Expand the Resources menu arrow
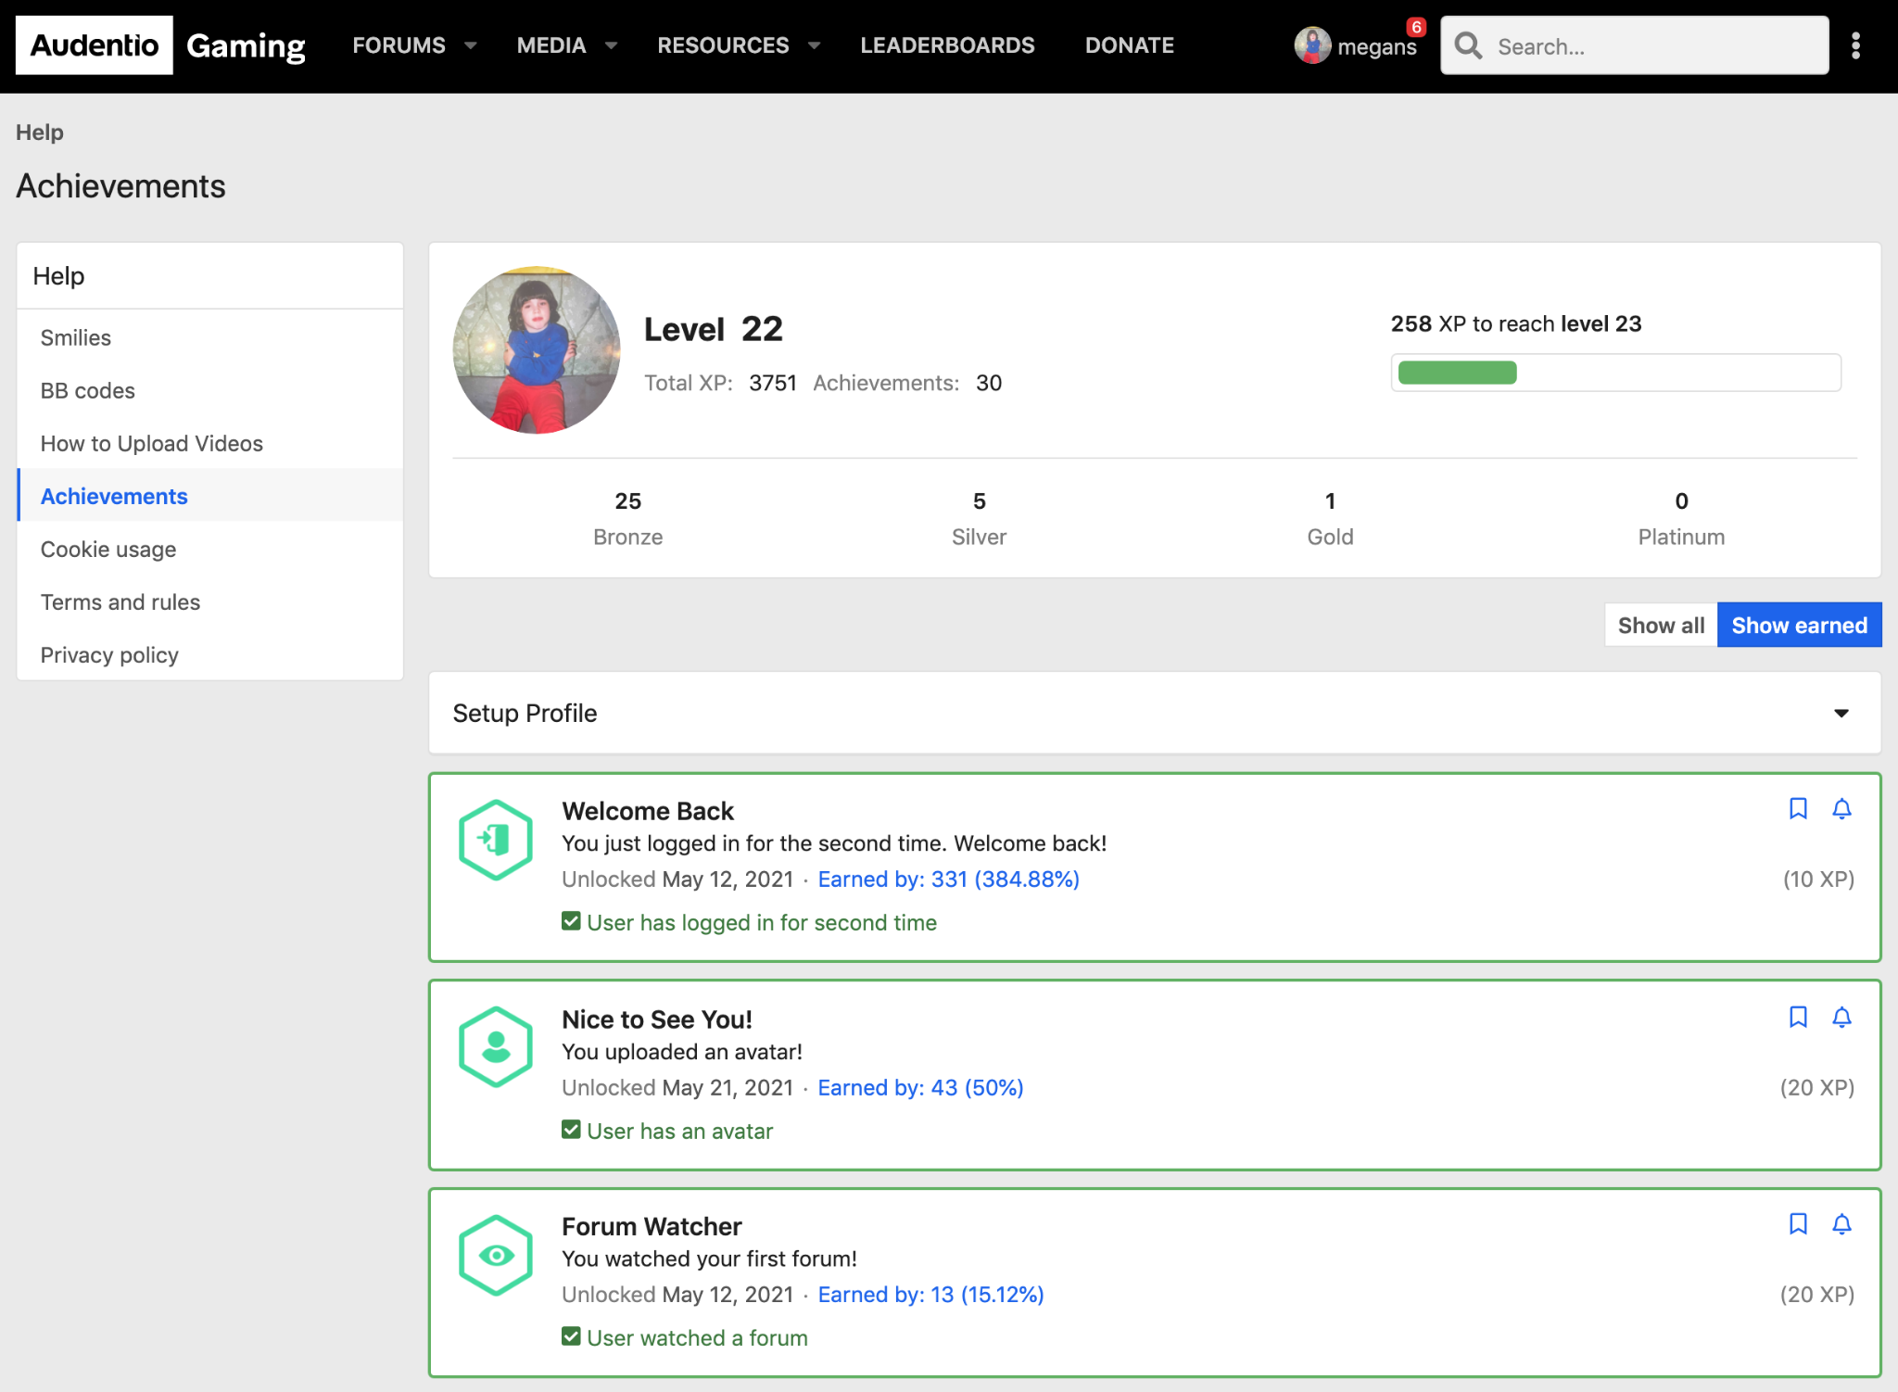Viewport: 1898px width, 1392px height. (x=814, y=45)
